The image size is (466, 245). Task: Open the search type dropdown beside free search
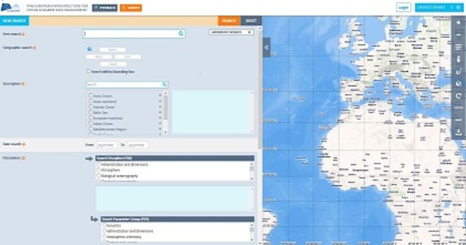pyautogui.click(x=231, y=32)
